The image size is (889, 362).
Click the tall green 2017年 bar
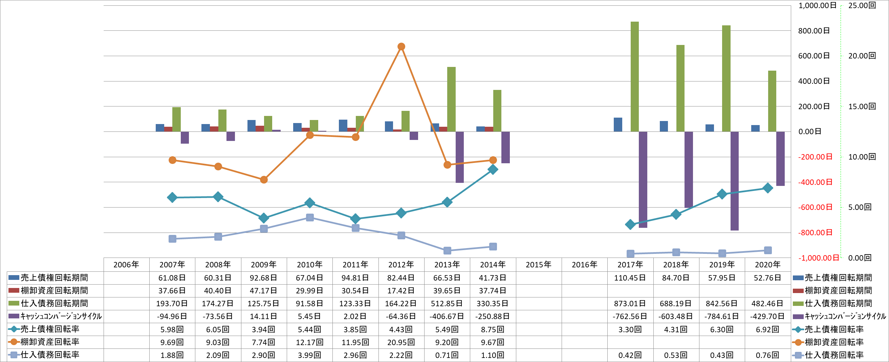point(635,76)
